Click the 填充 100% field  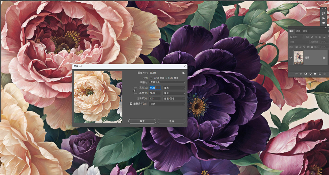(x=324, y=47)
